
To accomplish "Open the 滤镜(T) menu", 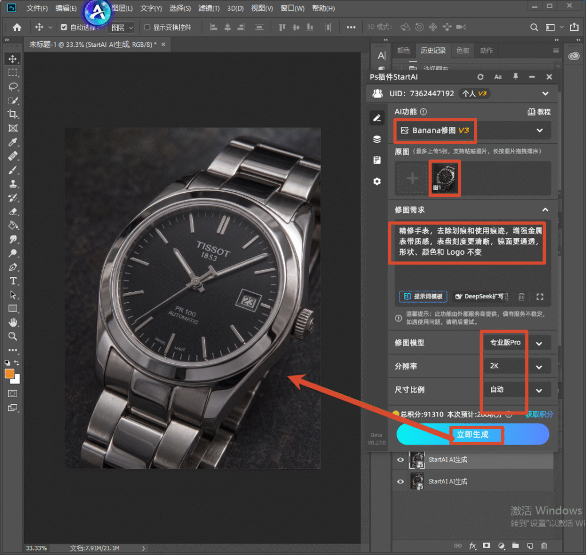I will tap(209, 8).
